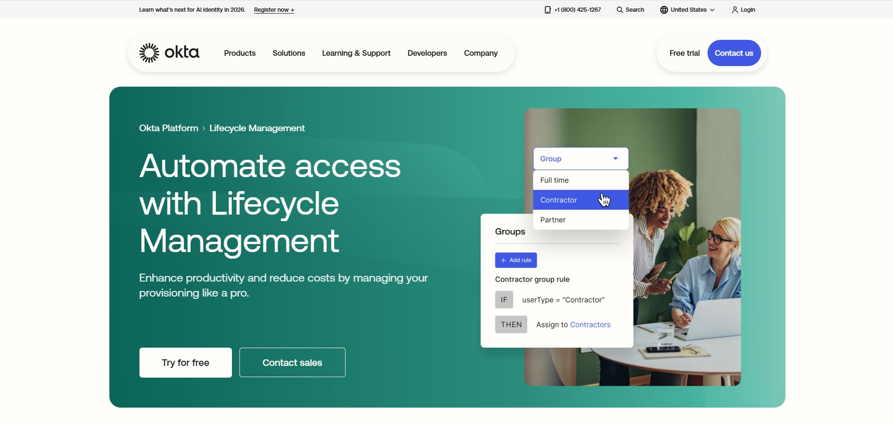Select Contractor from the Group dropdown
This screenshot has width=893, height=424.
558,200
